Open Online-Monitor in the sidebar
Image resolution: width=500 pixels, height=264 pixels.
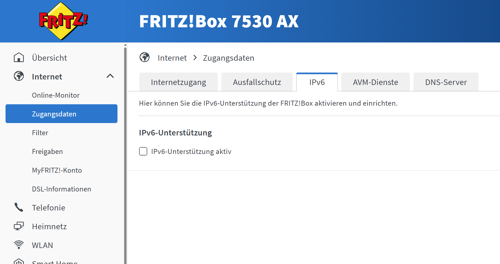tap(56, 95)
